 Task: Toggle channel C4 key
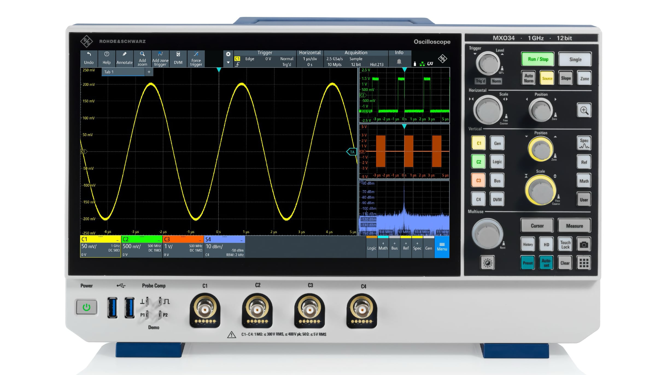point(478,199)
